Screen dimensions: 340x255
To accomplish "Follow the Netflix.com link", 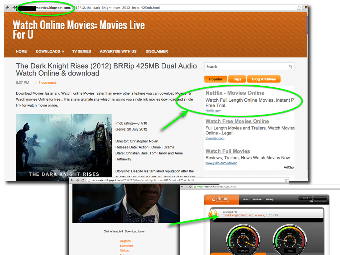I will click(213, 111).
